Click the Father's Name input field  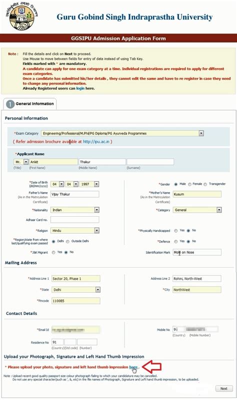pos(74,194)
